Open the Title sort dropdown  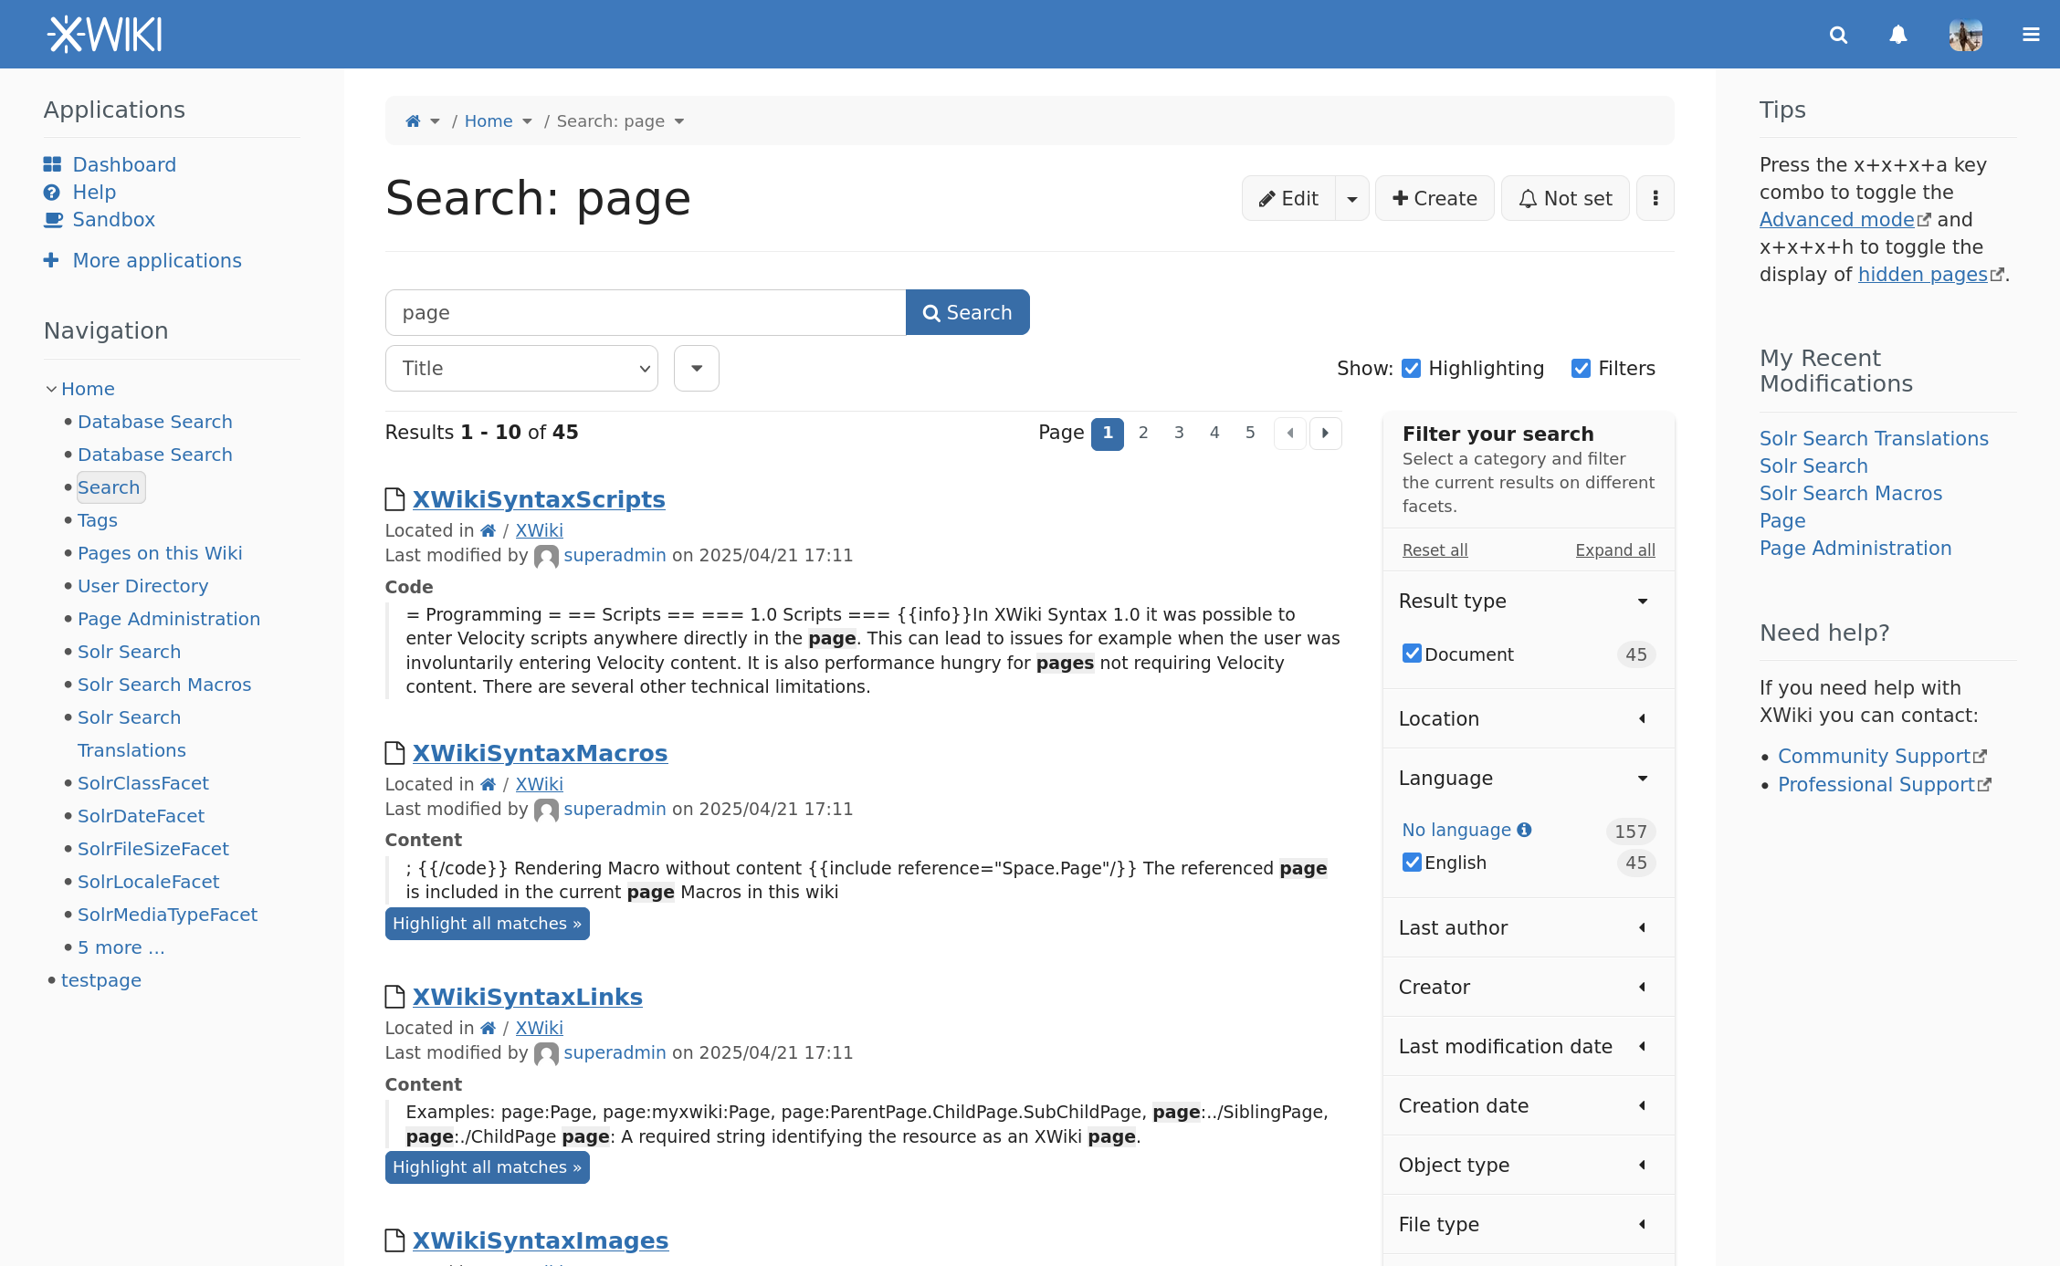(x=521, y=369)
